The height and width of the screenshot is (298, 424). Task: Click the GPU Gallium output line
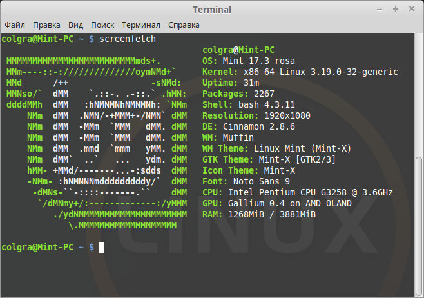click(277, 203)
